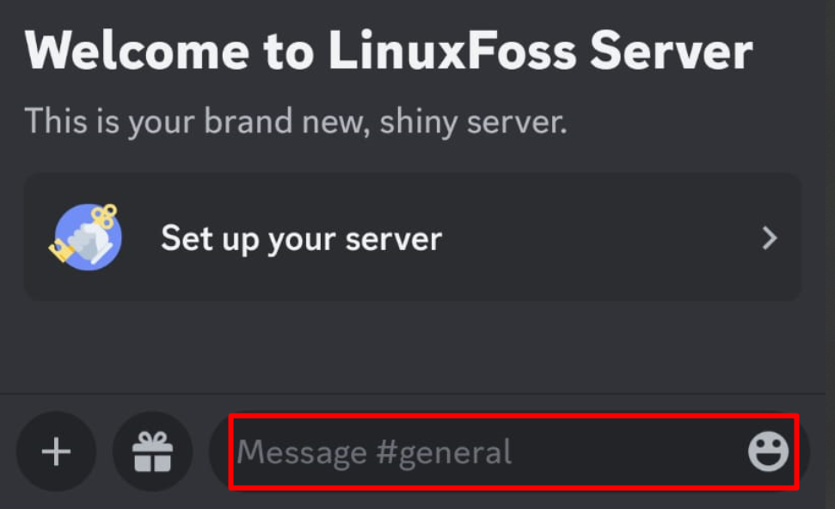Click the golden wind-up key on setup icon
The height and width of the screenshot is (509, 835).
click(104, 216)
